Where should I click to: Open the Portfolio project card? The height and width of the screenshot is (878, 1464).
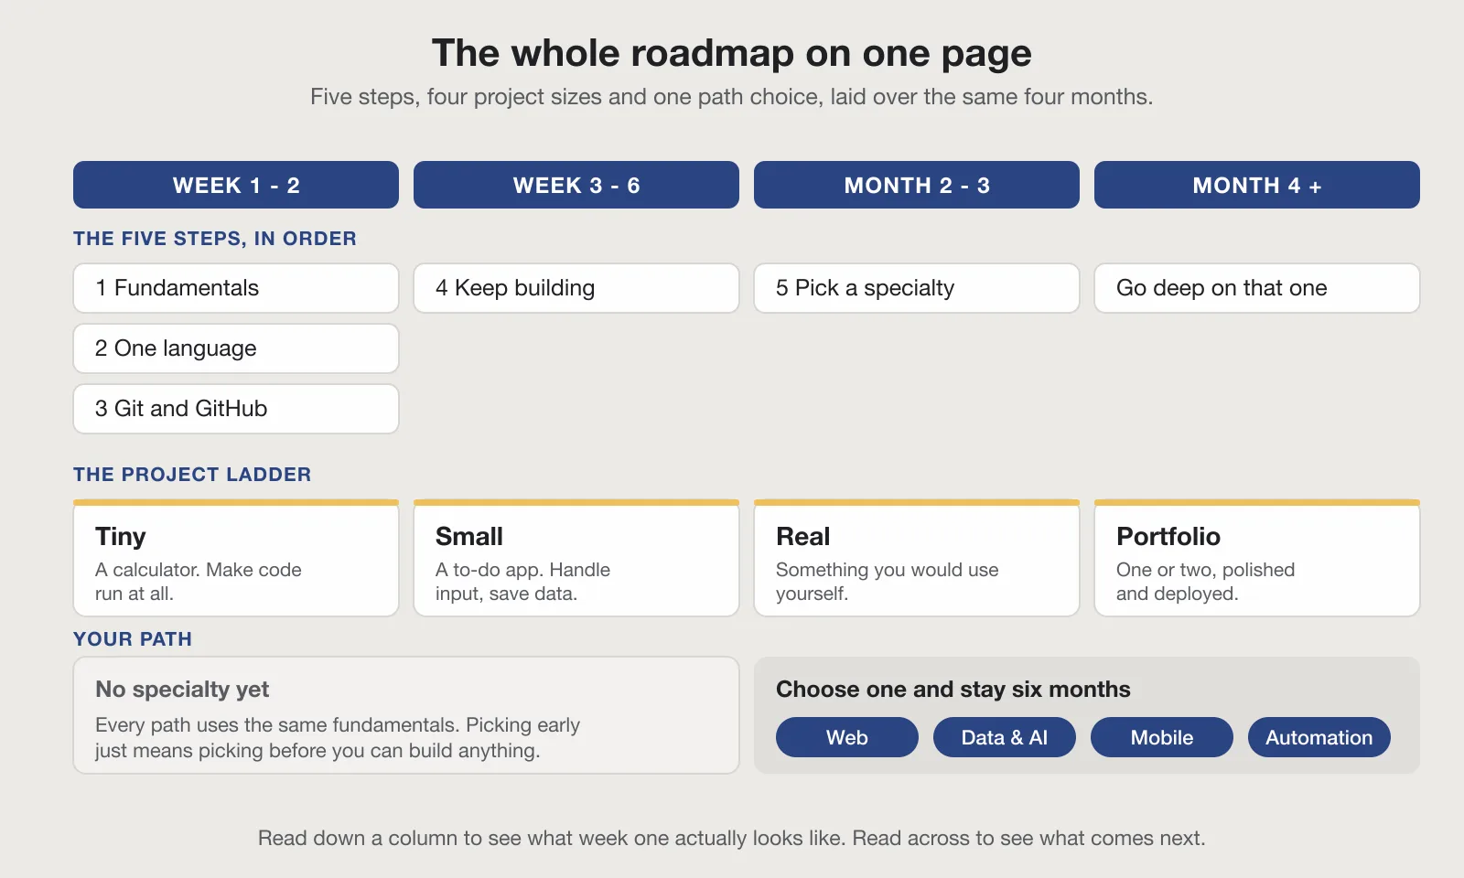(x=1257, y=558)
